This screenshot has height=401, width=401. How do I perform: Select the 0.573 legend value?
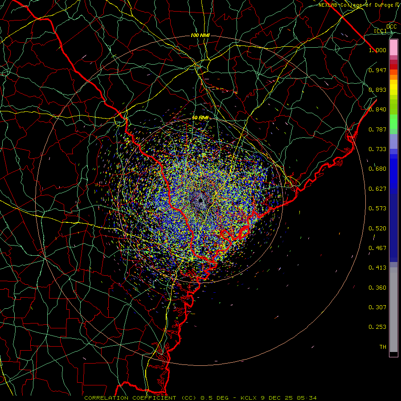click(377, 209)
